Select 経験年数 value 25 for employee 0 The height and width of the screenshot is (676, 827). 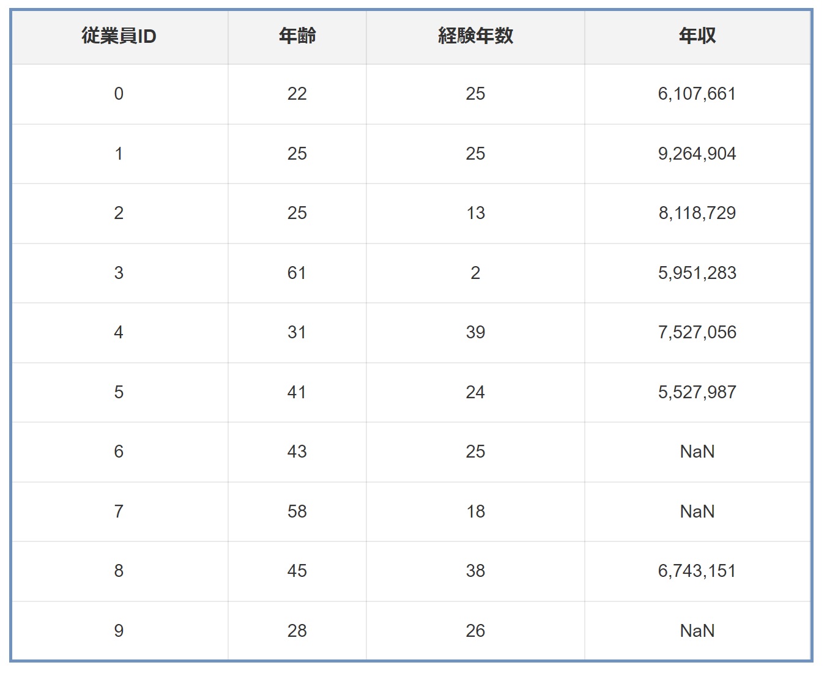(x=475, y=94)
